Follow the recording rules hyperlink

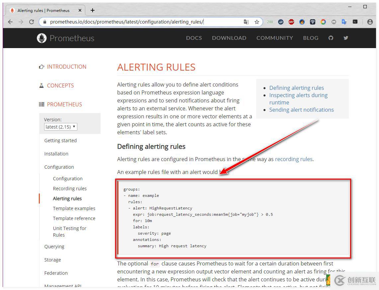[294, 159]
